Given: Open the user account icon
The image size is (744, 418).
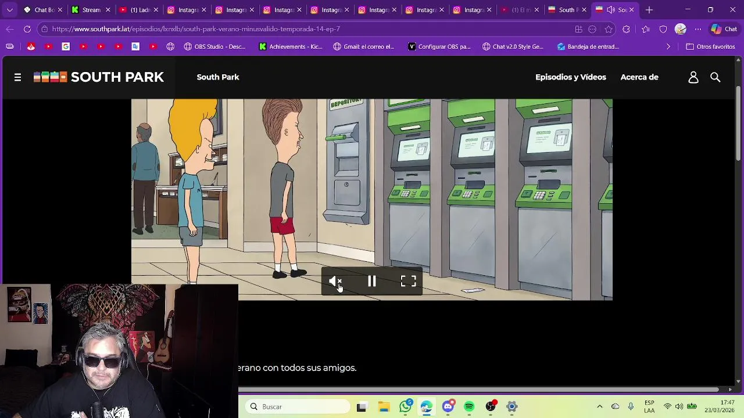Looking at the screenshot, I should coord(693,77).
